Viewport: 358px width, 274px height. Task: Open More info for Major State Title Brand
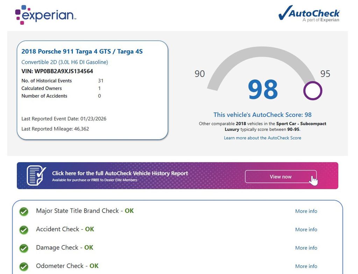[306, 211]
